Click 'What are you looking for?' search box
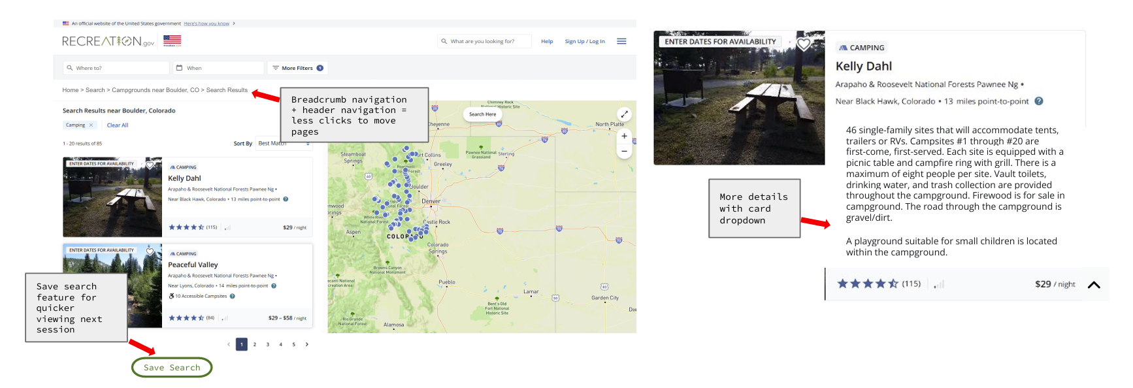The image size is (1133, 388). click(484, 41)
